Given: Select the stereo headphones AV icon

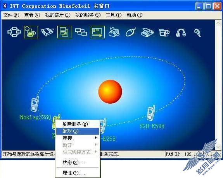Looking at the screenshot, I should click(181, 33).
